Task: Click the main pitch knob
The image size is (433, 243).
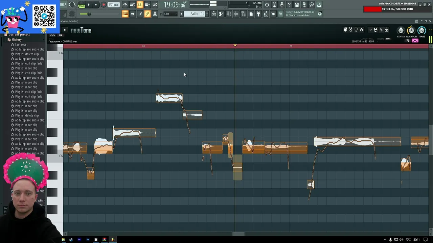Action: [x=72, y=14]
